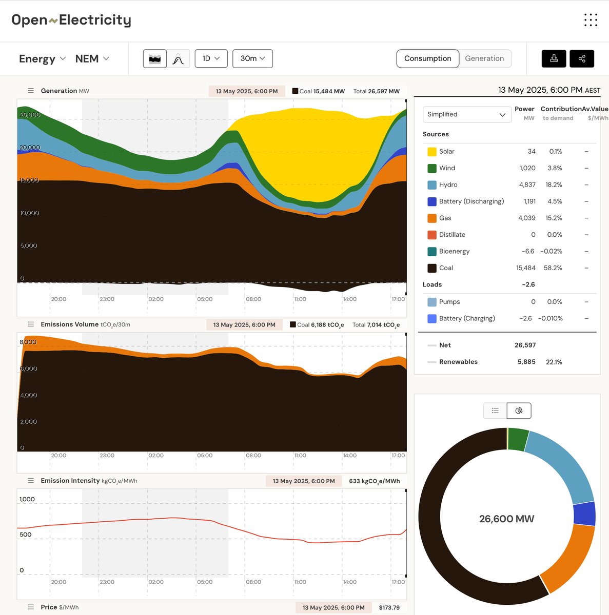This screenshot has height=615, width=609.
Task: Open Emissions Volume chart hamburger menu
Action: coord(31,324)
